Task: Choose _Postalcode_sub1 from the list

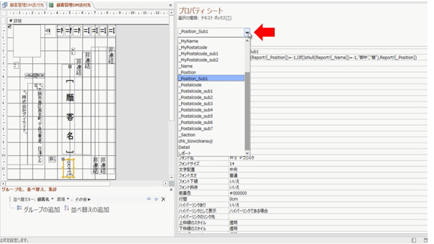Action: click(x=211, y=91)
